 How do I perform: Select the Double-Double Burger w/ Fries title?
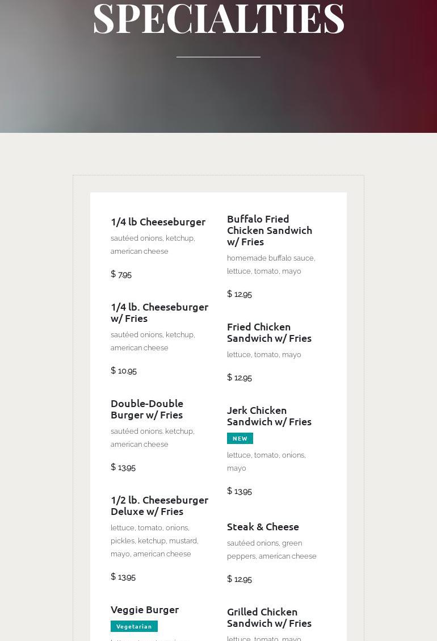click(147, 409)
